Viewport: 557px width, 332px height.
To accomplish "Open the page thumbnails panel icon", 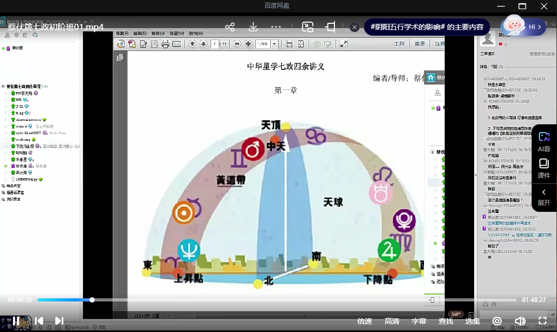I will (120, 57).
